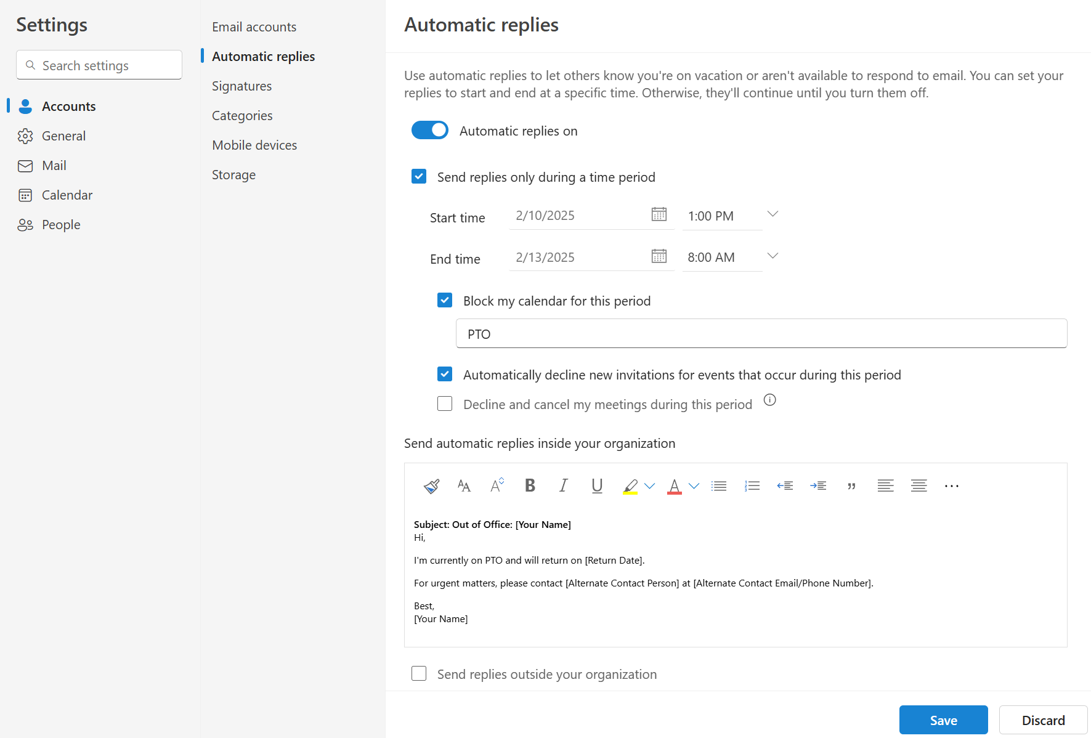Select the Format Painter icon
1091x738 pixels.
(x=431, y=485)
